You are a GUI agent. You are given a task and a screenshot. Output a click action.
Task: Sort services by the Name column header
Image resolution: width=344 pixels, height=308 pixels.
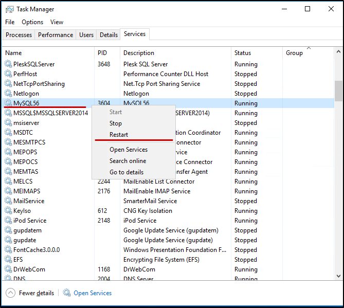pos(14,53)
